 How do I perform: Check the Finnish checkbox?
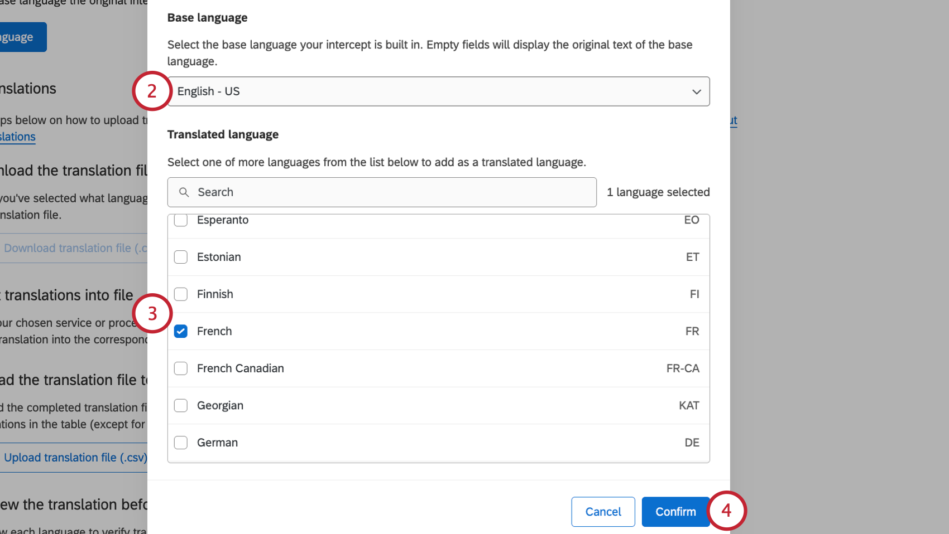pyautogui.click(x=181, y=294)
